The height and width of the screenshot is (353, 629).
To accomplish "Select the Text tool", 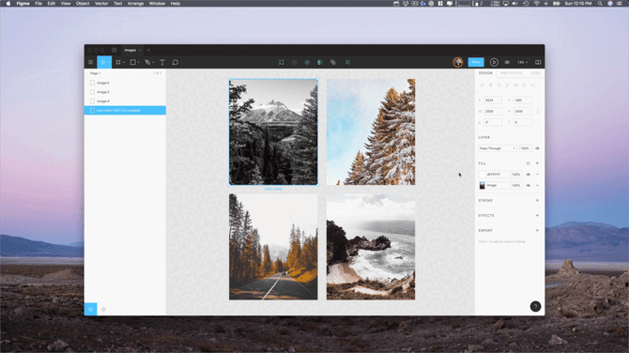I will (x=162, y=62).
